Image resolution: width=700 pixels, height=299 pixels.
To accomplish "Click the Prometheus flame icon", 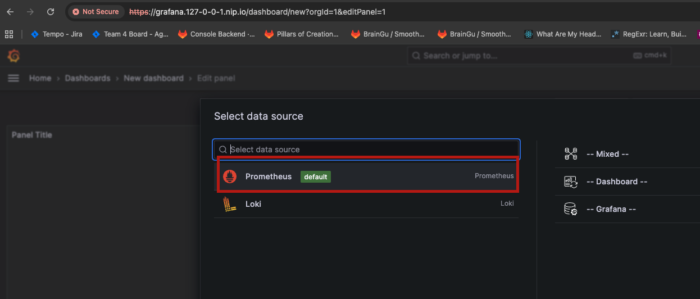I will [x=229, y=176].
